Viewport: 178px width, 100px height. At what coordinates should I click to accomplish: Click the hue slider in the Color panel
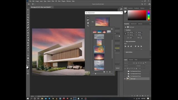[149, 15]
